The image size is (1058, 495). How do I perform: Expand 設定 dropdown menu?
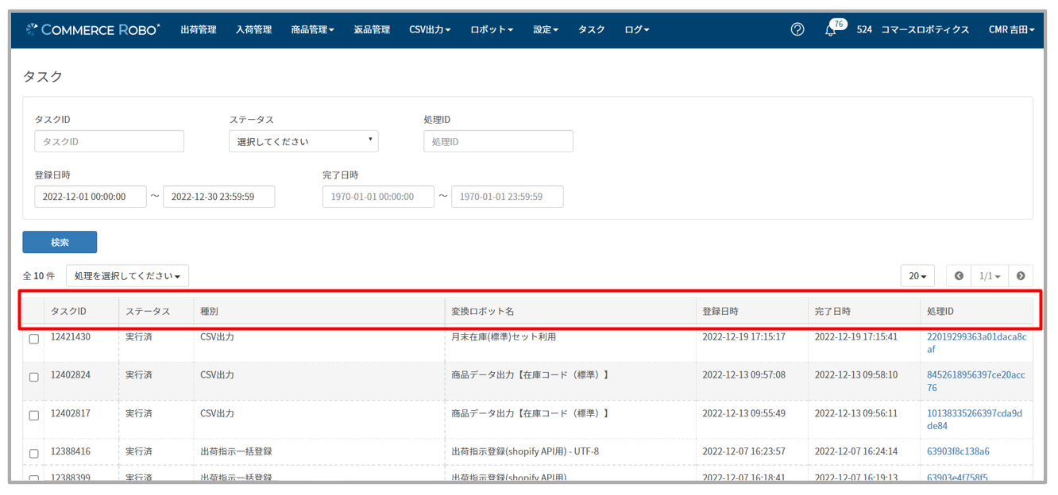546,29
